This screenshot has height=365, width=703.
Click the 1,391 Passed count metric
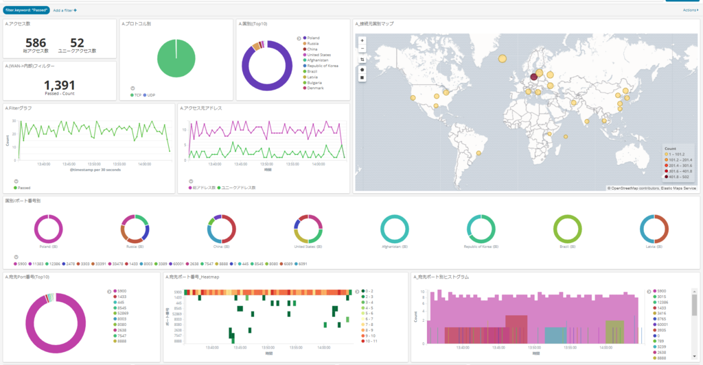point(60,85)
